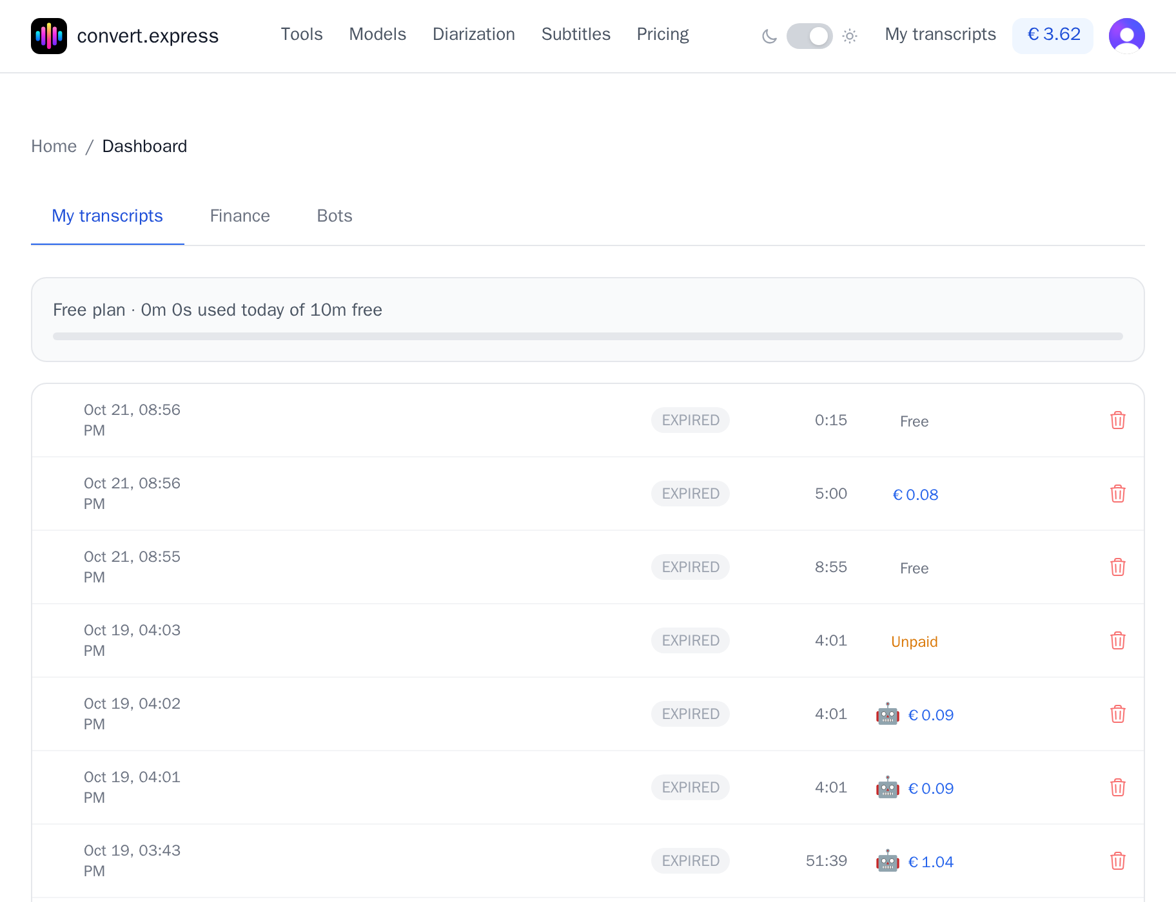Click the Unpaid status label

[x=914, y=642]
